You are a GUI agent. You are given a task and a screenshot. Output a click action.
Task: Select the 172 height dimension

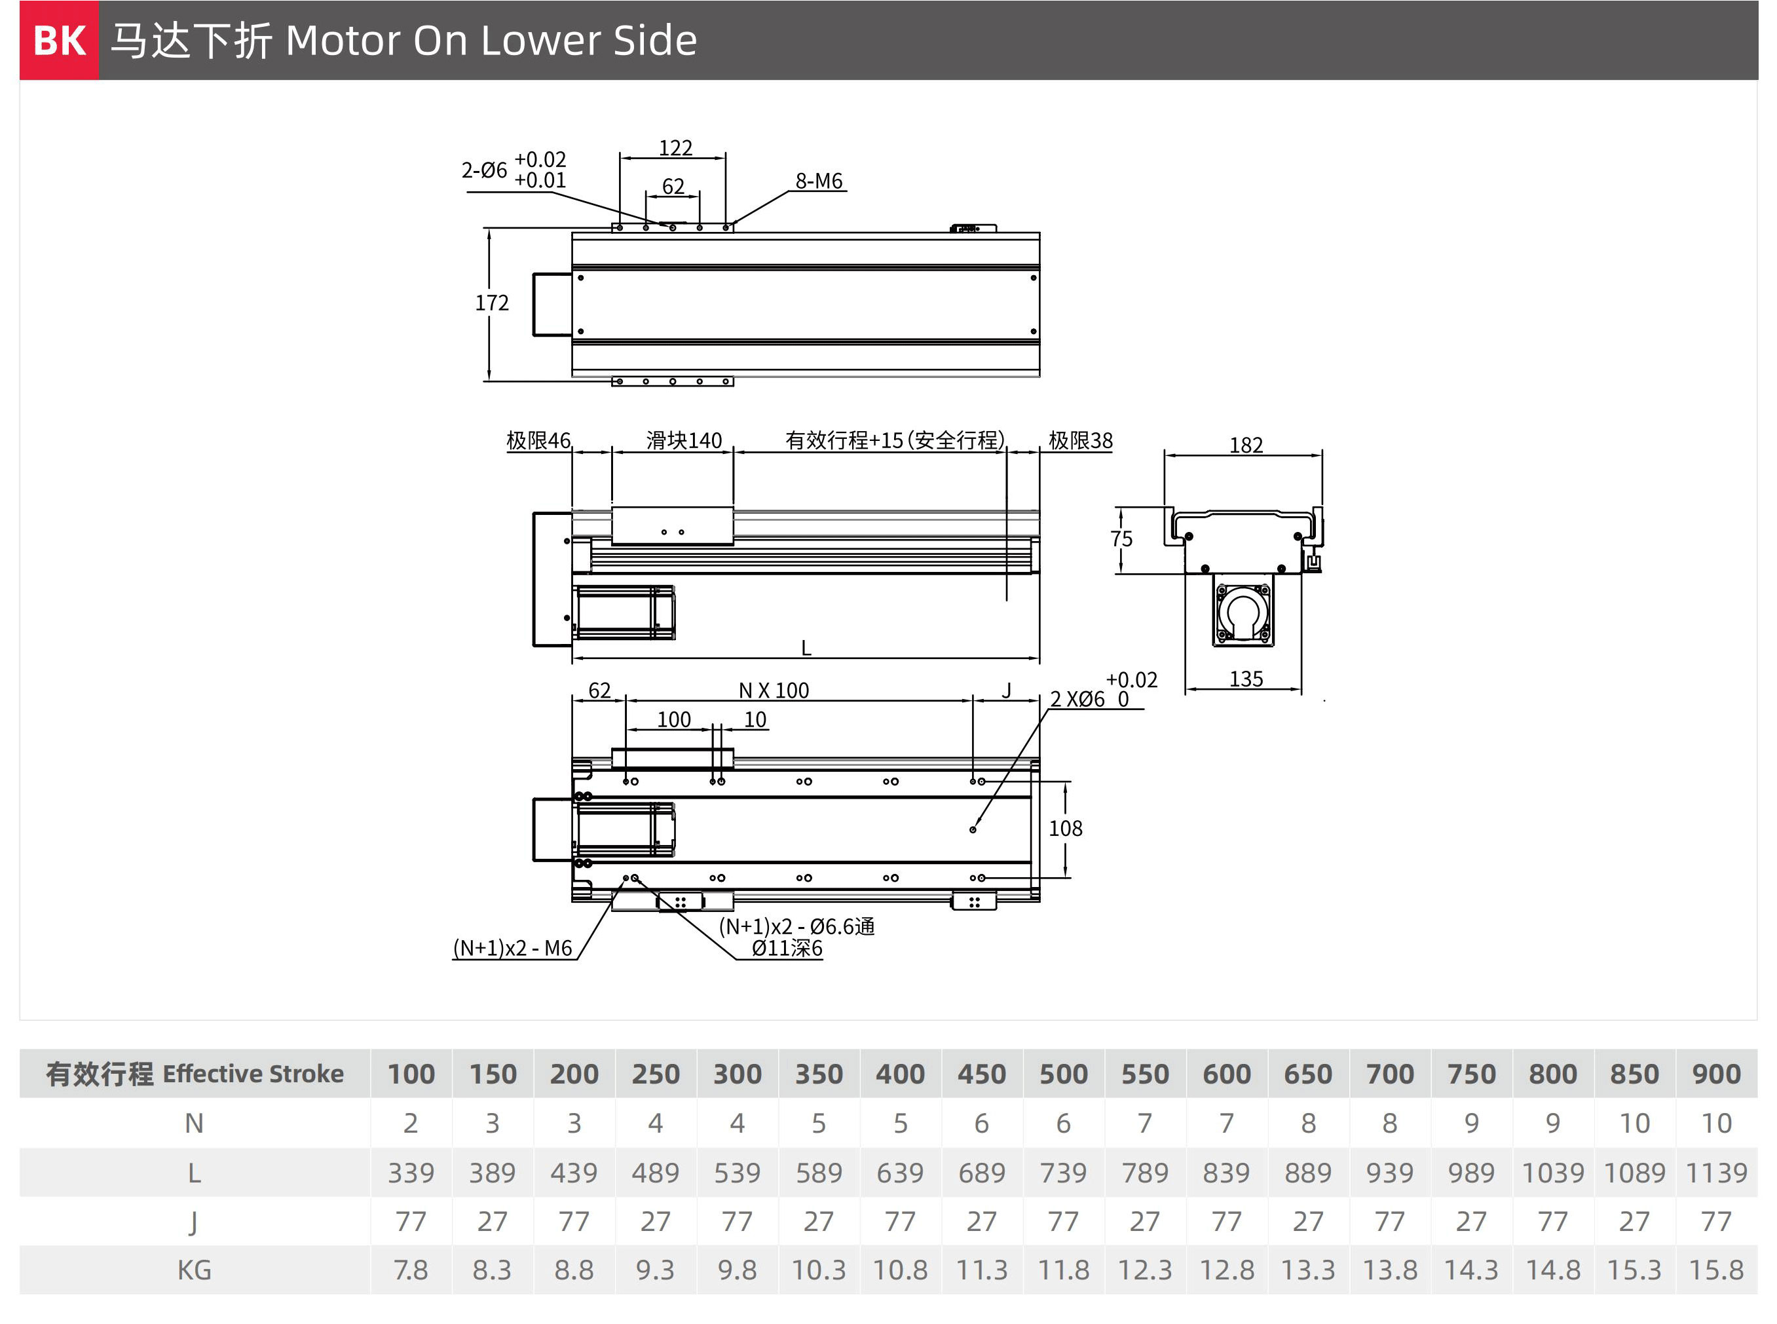click(492, 303)
